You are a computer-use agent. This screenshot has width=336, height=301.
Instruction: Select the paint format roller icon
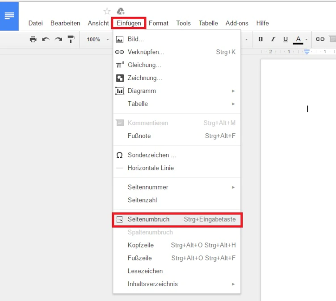click(71, 39)
